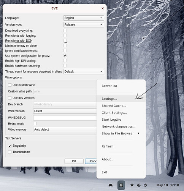Open Shared Cache... menu entry
Image resolution: width=184 pixels, height=191 pixels.
tap(121, 106)
